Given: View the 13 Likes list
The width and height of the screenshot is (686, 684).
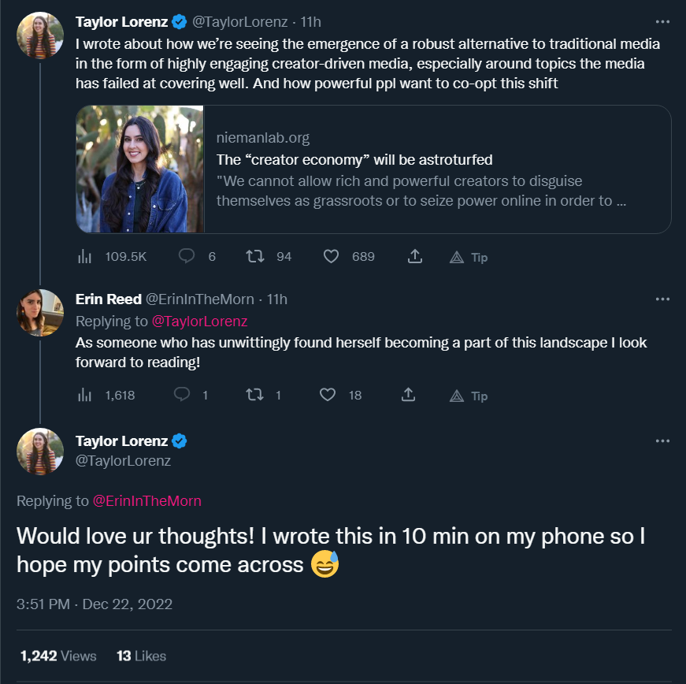Looking at the screenshot, I should point(141,656).
